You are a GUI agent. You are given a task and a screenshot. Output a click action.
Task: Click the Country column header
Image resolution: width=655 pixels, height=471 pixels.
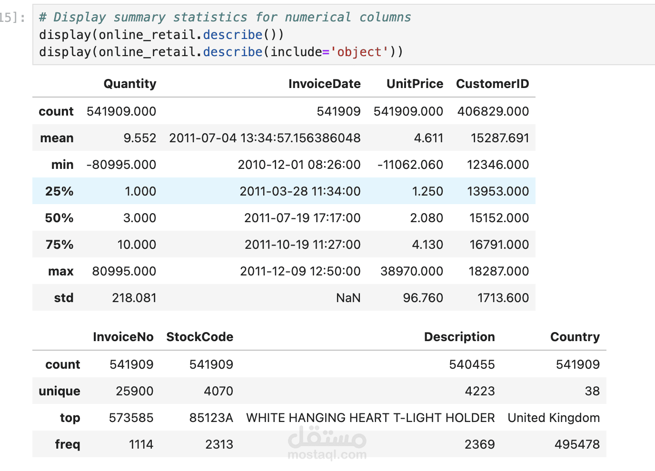(575, 337)
